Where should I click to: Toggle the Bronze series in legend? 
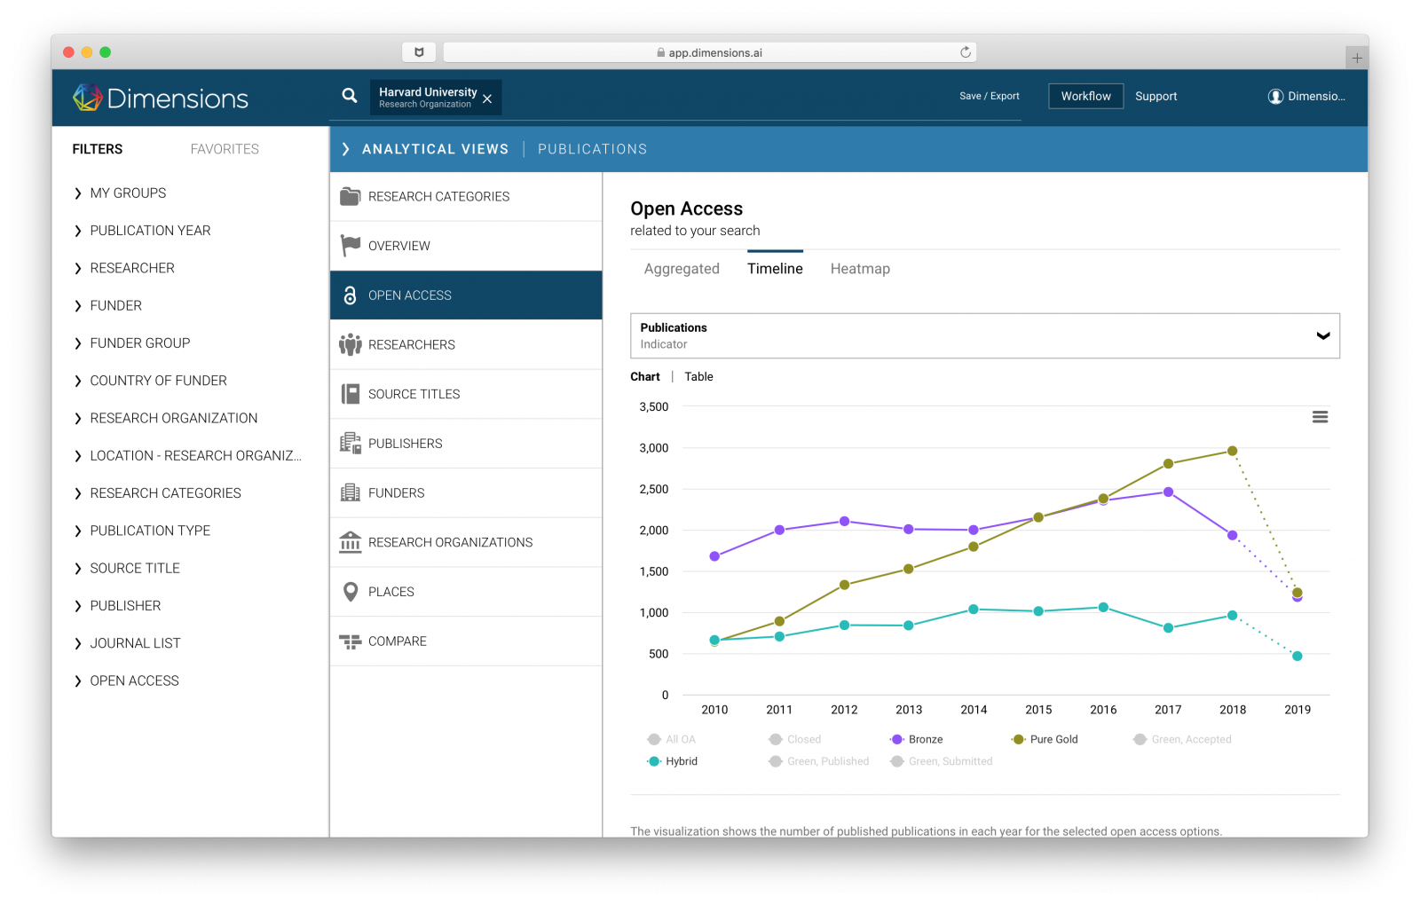(x=918, y=739)
